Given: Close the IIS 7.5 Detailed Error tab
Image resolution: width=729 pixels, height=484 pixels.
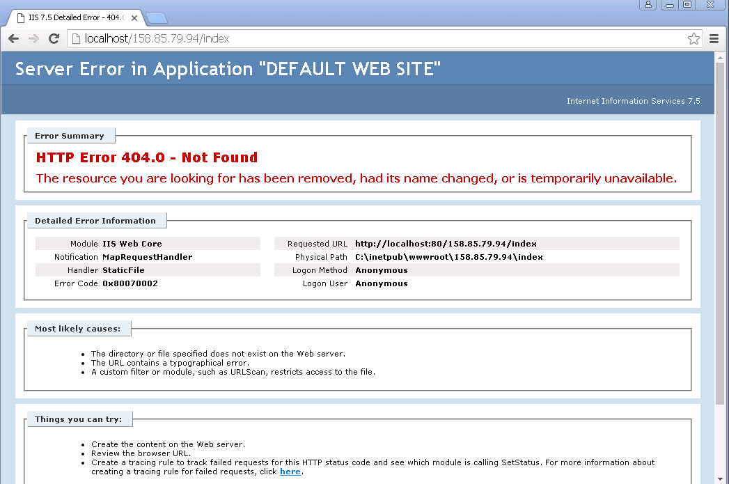Looking at the screenshot, I should click(x=134, y=18).
